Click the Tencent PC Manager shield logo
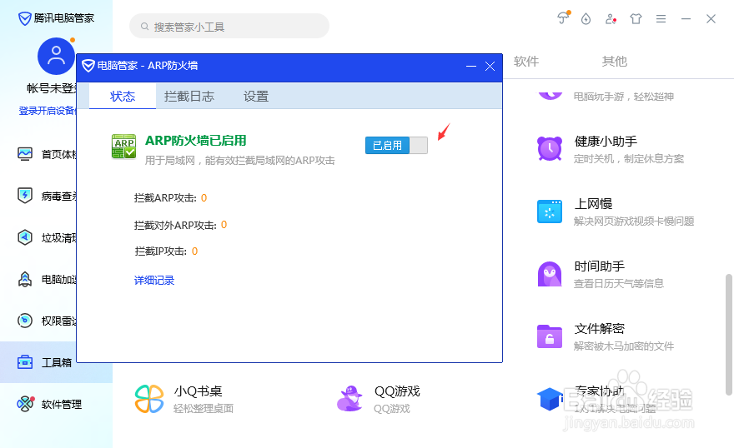Viewport: 734px width, 448px height. tap(24, 18)
